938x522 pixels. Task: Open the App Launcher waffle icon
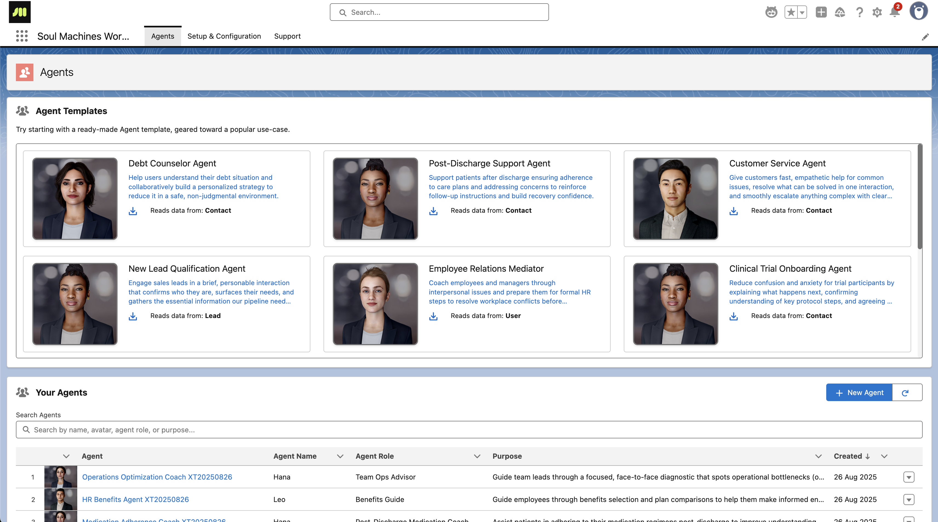22,36
